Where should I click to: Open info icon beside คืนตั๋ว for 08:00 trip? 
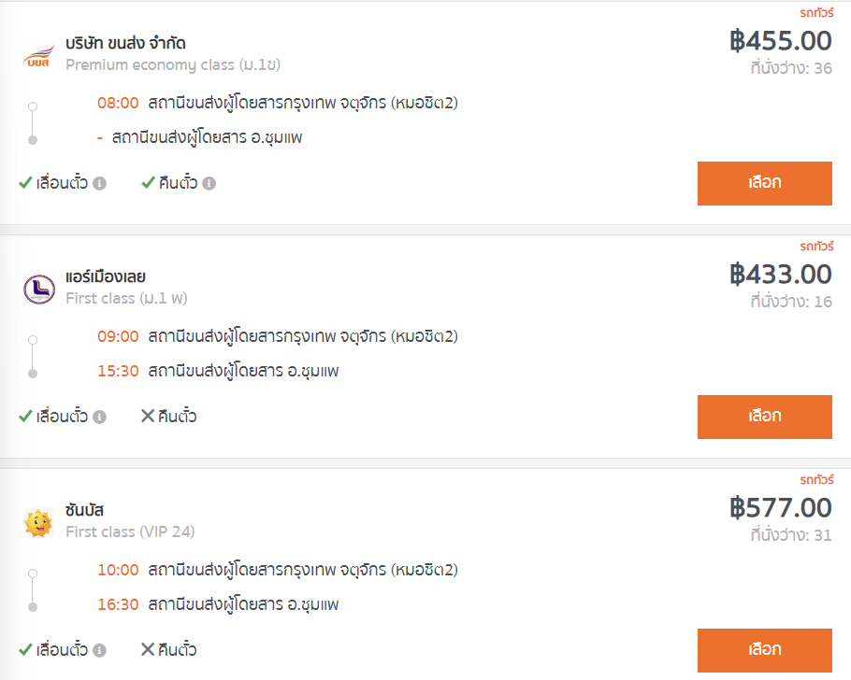209,183
